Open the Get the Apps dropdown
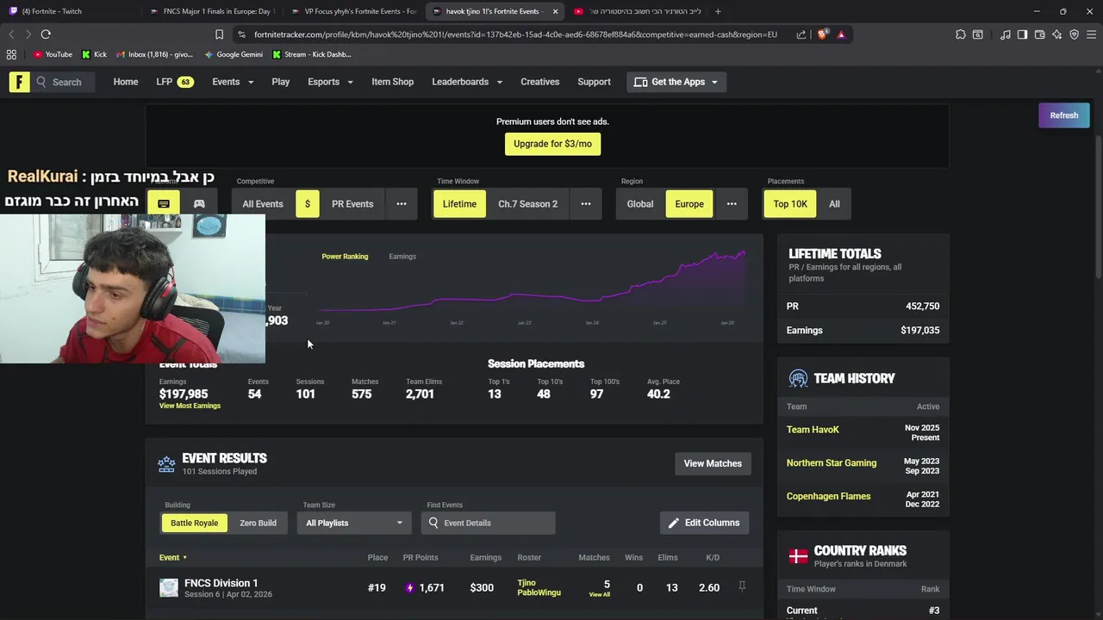This screenshot has height=620, width=1103. tap(676, 82)
